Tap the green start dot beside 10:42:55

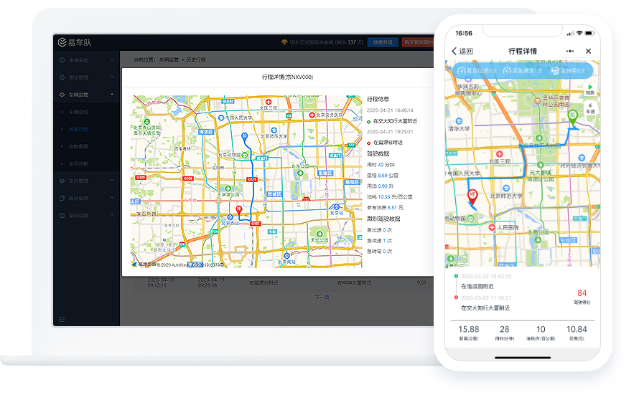pyautogui.click(x=456, y=276)
